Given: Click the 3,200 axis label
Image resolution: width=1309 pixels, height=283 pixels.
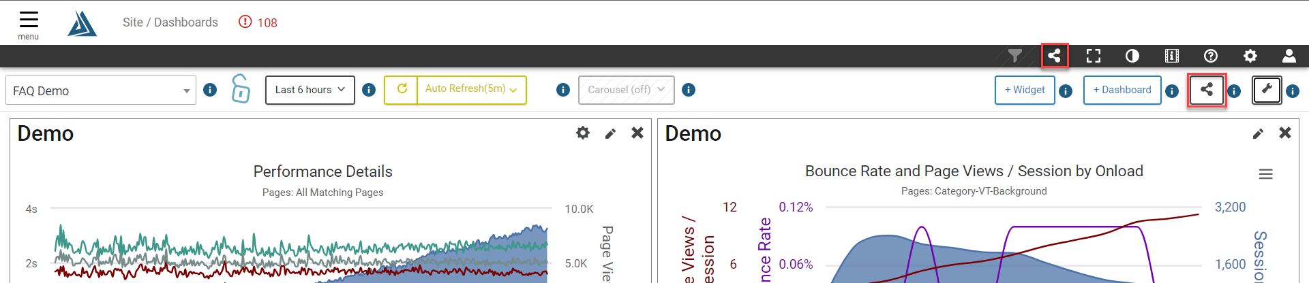Looking at the screenshot, I should point(1231,207).
